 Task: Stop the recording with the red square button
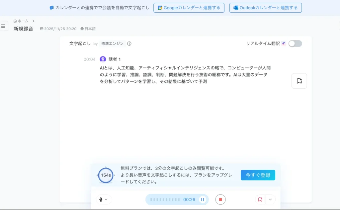coord(220,199)
